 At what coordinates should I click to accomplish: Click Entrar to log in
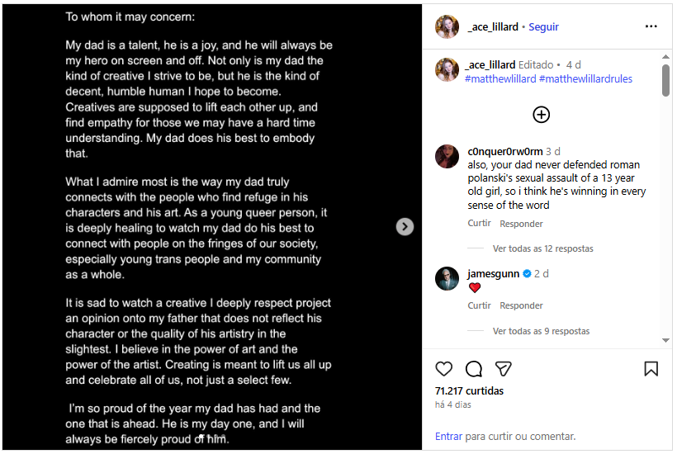click(448, 436)
